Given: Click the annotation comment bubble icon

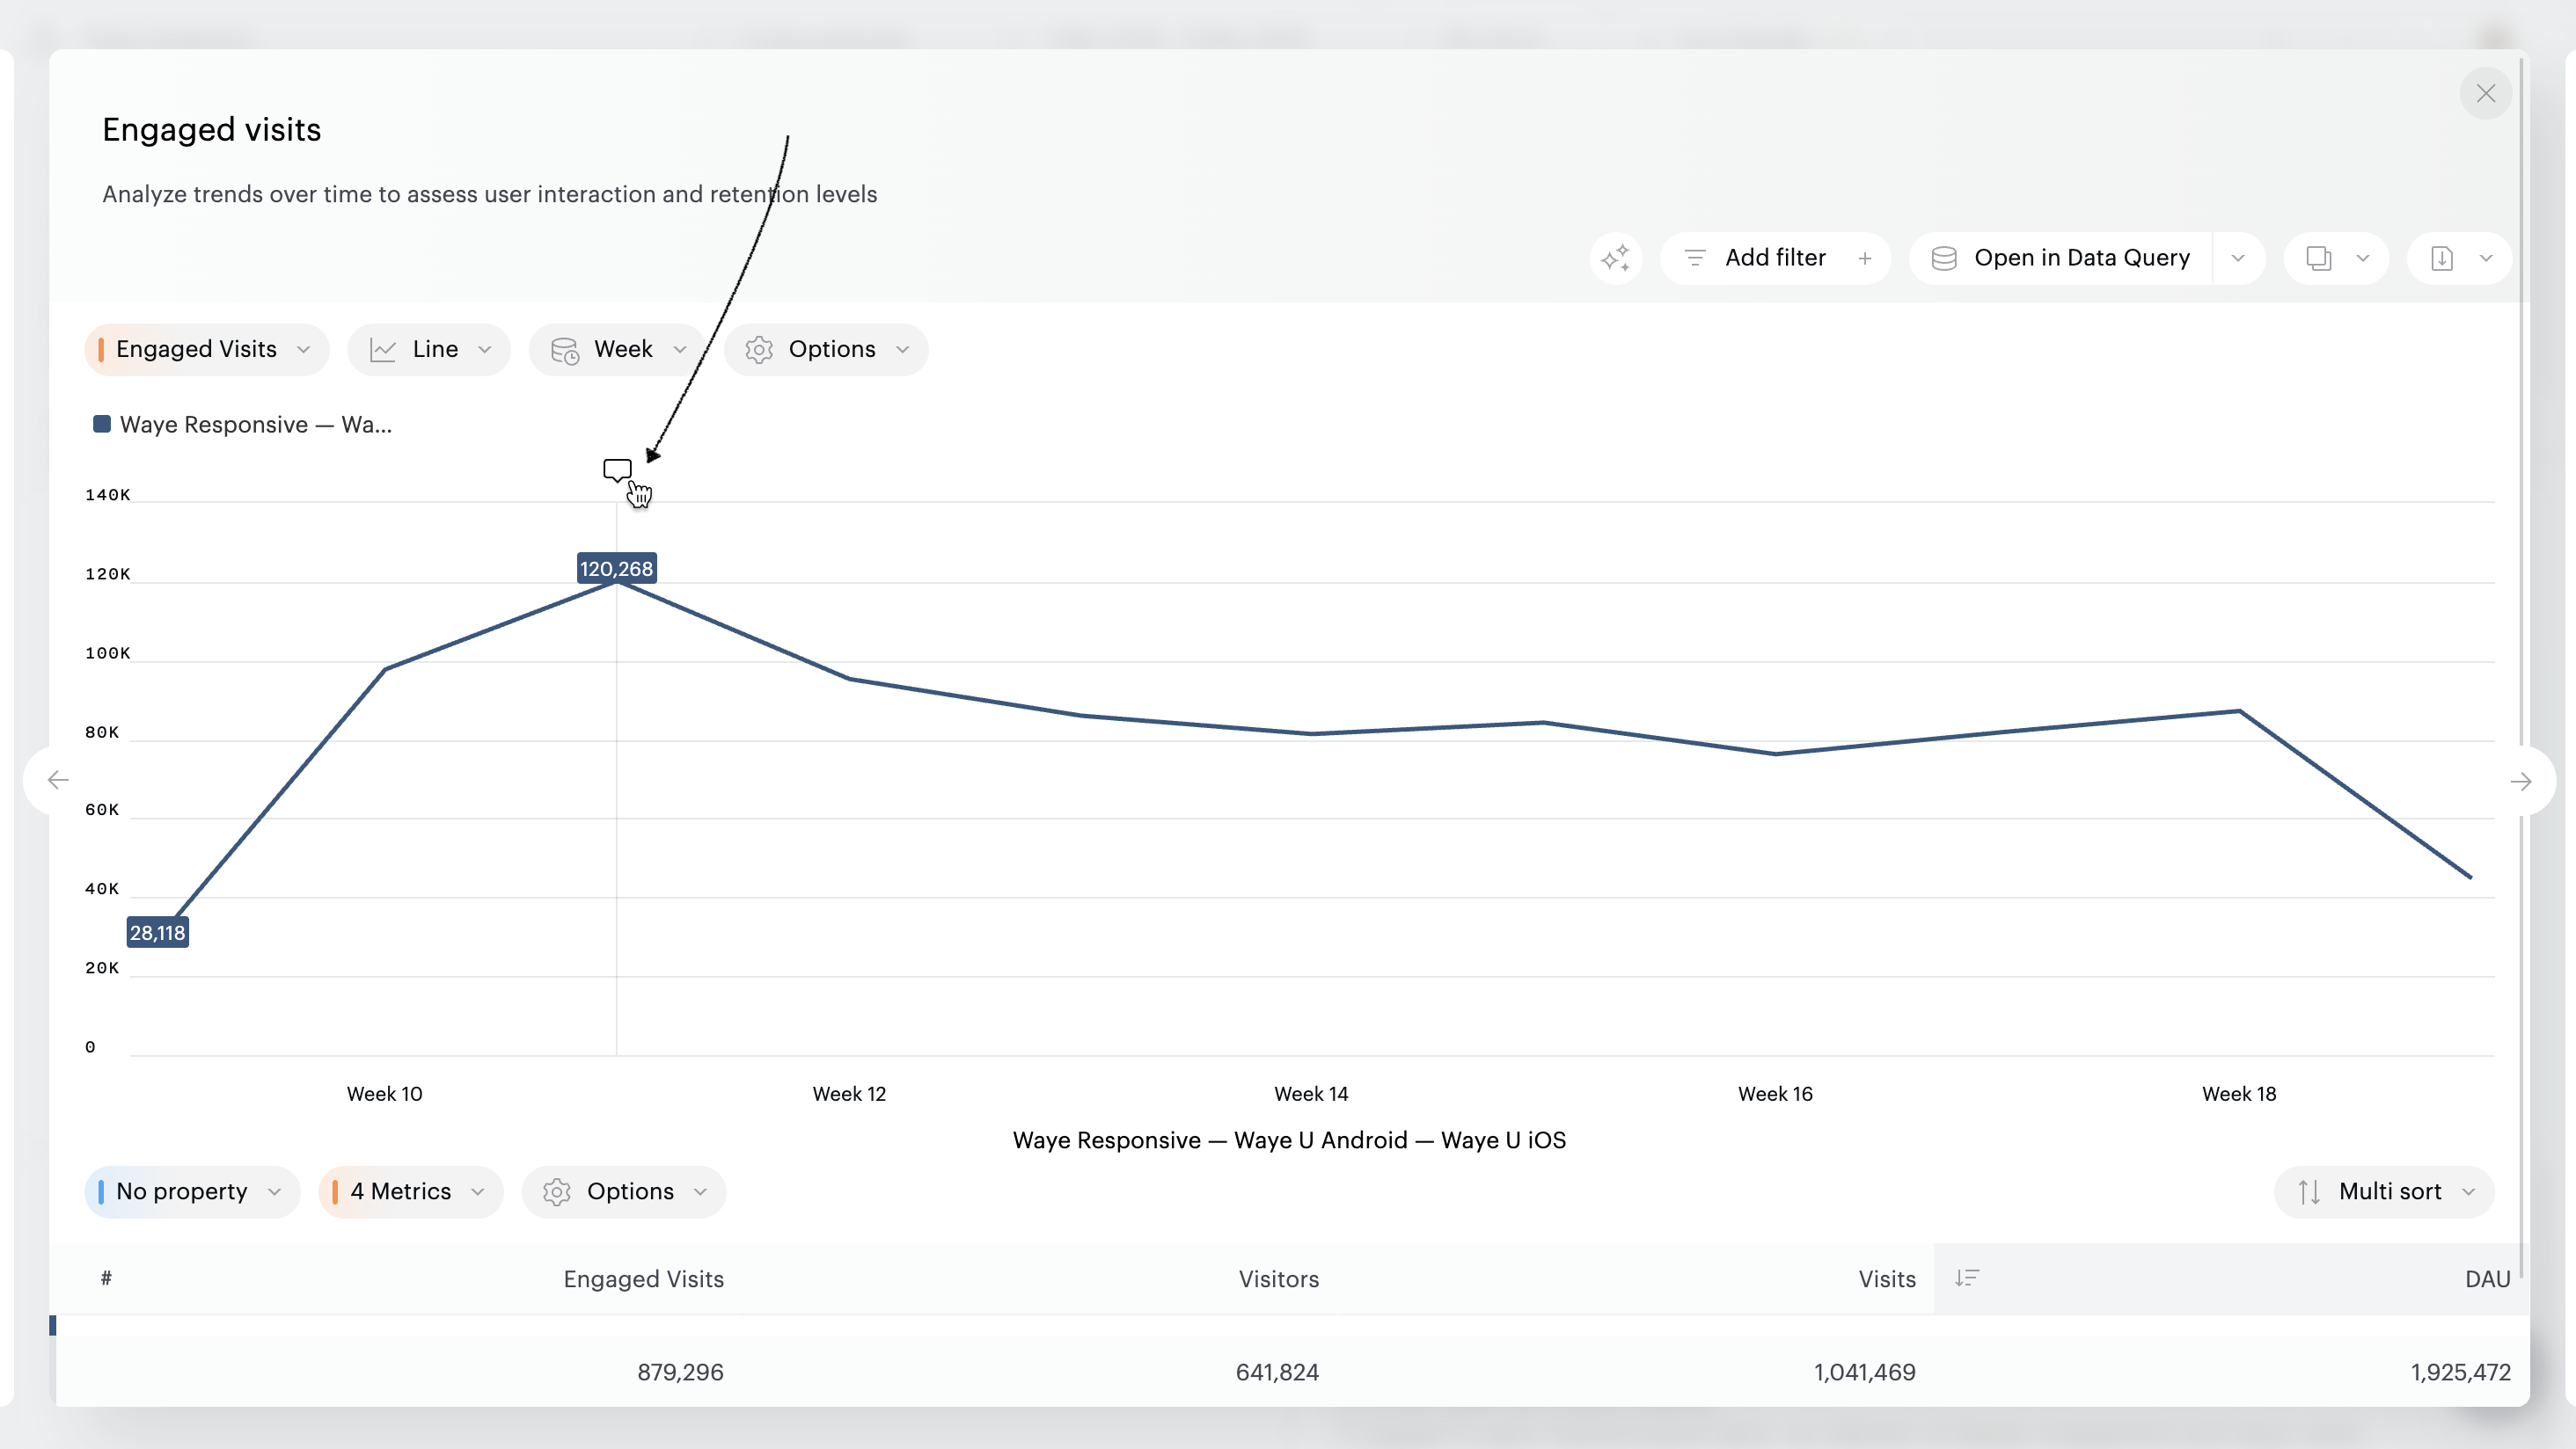Looking at the screenshot, I should (617, 469).
